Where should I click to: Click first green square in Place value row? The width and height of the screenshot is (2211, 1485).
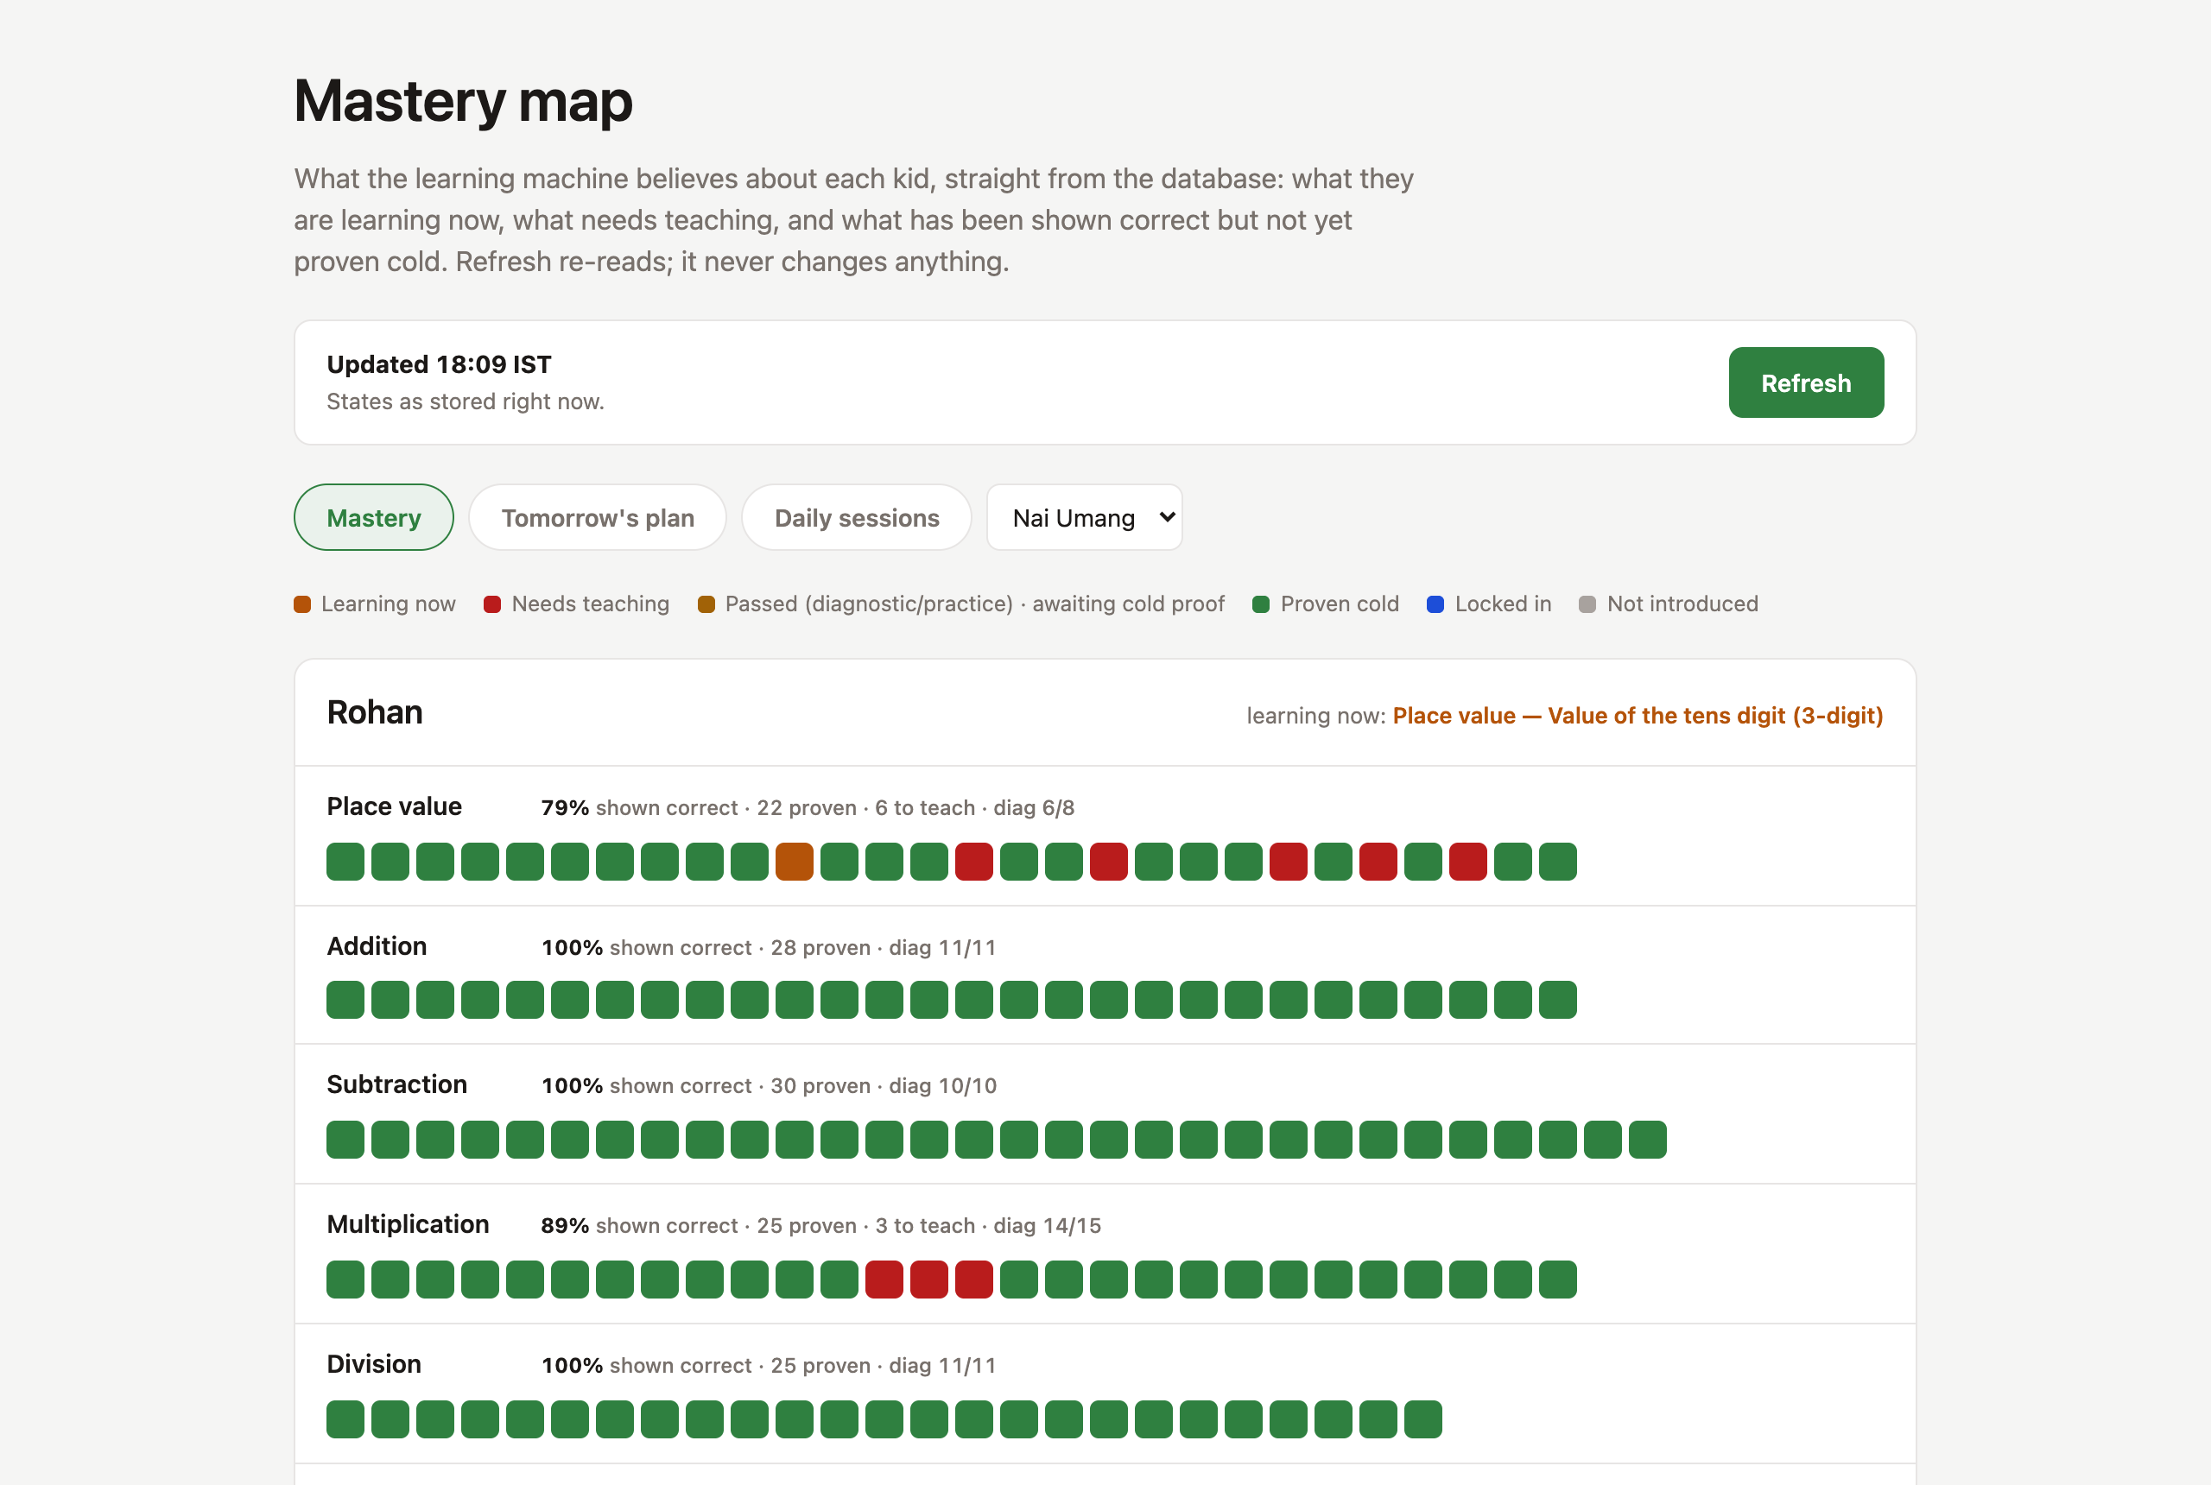tap(345, 862)
